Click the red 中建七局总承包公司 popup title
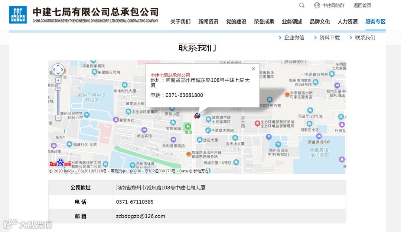 coord(170,75)
